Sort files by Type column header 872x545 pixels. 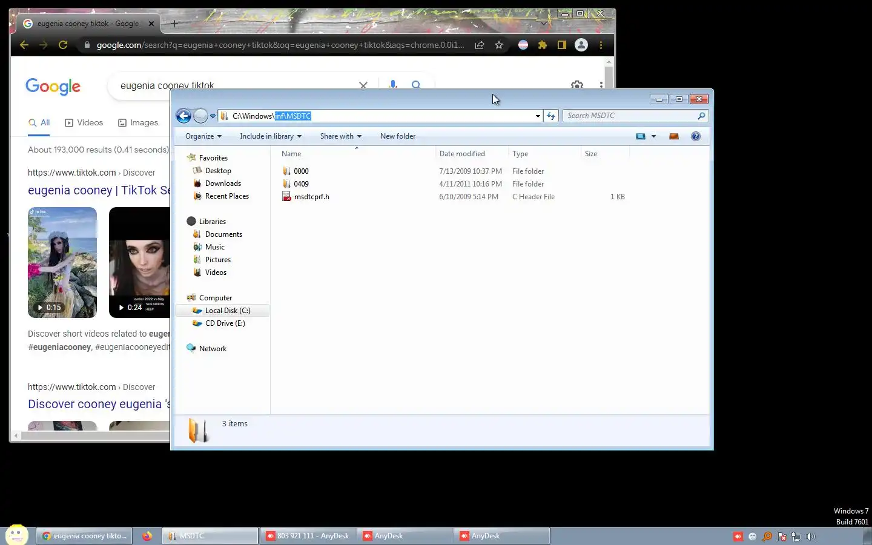pos(544,154)
